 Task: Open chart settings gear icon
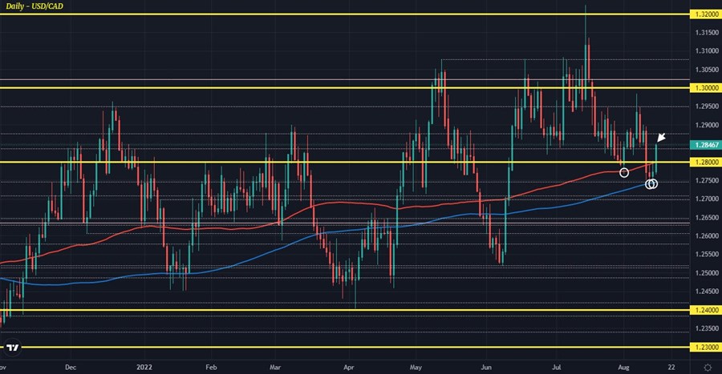(708, 367)
